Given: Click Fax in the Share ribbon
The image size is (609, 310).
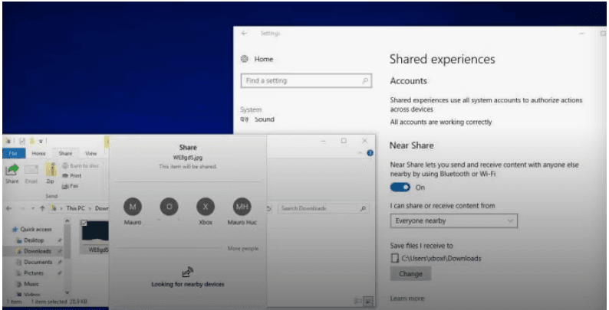Looking at the screenshot, I should coord(71,185).
